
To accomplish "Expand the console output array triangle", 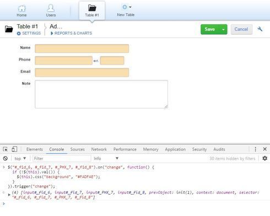I will [9, 195].
